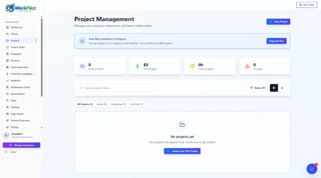The width and height of the screenshot is (321, 178).
Task: Open the Clients people icon
Action: [x=7, y=34]
